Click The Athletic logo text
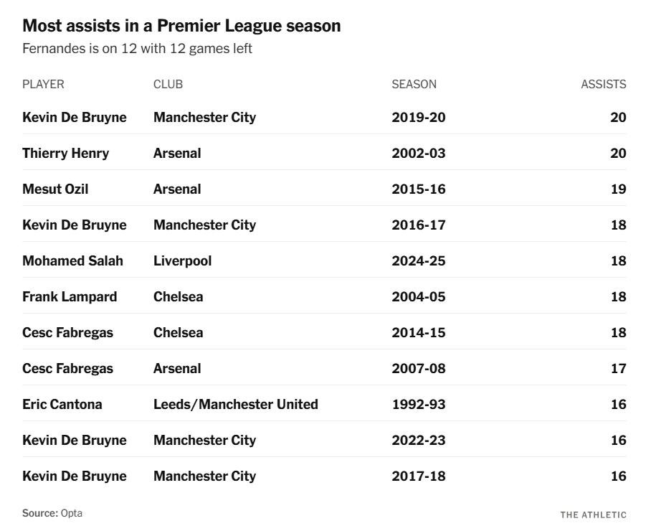661x531 pixels. 593,514
